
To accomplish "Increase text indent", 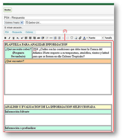I will coord(43,38).
